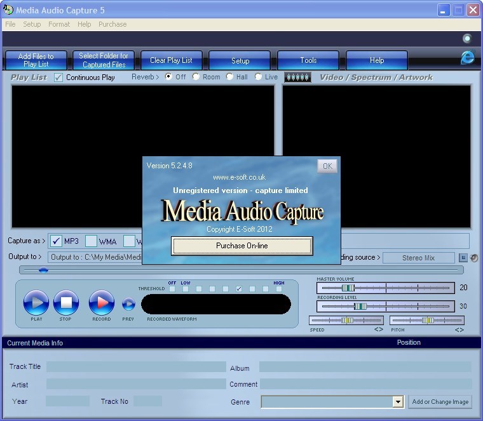The width and height of the screenshot is (483, 421).
Task: Click the STOP round button
Action: [66, 303]
